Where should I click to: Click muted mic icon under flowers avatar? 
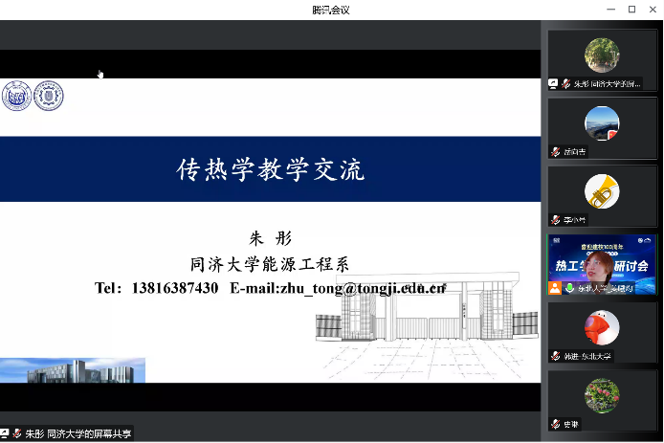(556, 424)
